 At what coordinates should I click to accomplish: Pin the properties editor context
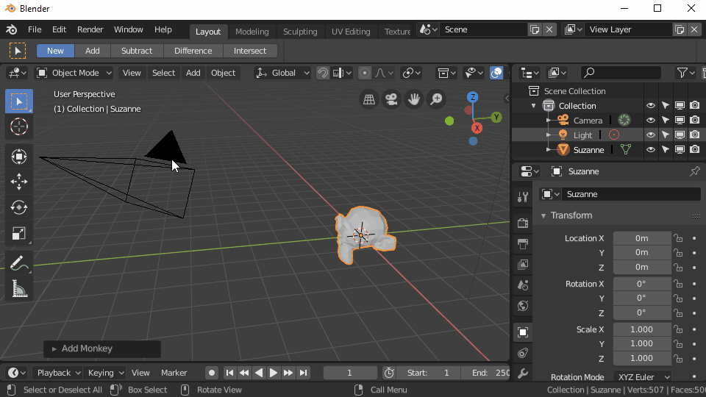695,171
